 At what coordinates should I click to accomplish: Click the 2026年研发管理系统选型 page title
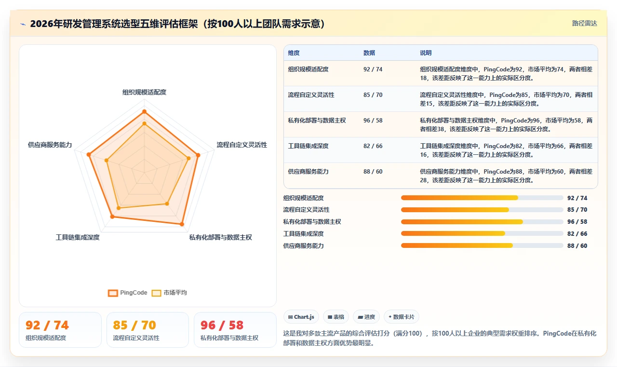177,24
